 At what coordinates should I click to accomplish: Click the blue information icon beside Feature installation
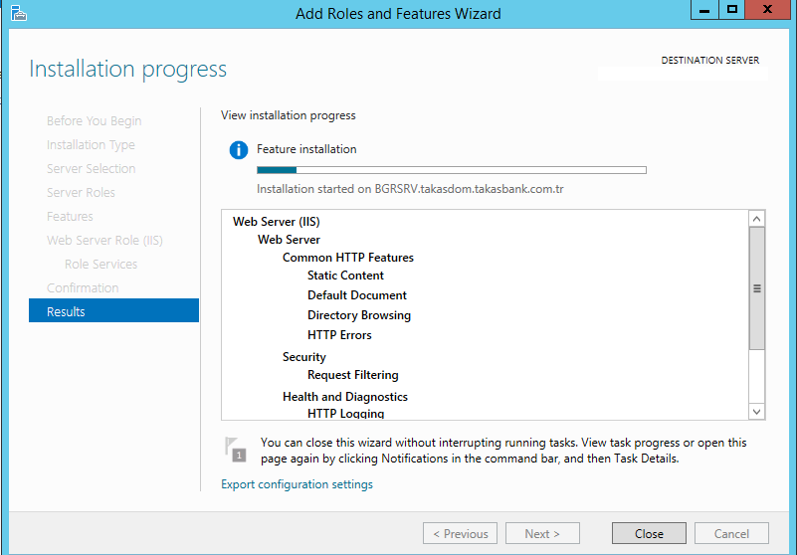coord(239,150)
